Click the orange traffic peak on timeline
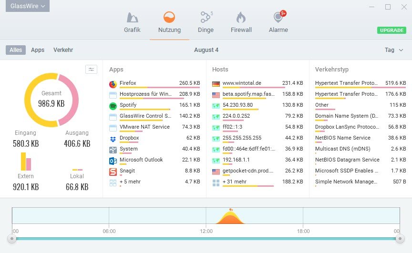 230,217
